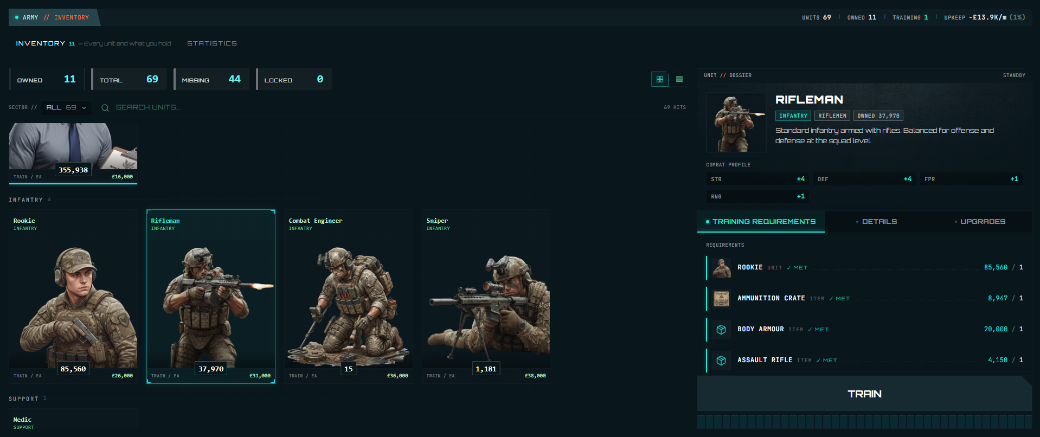
Task: Filter by Missing 44 units
Action: [211, 79]
